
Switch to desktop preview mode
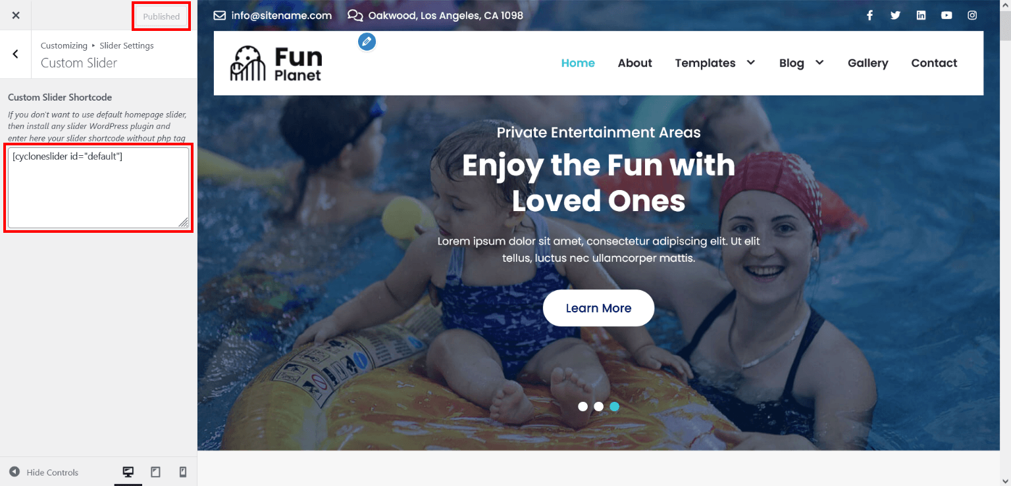(x=128, y=472)
